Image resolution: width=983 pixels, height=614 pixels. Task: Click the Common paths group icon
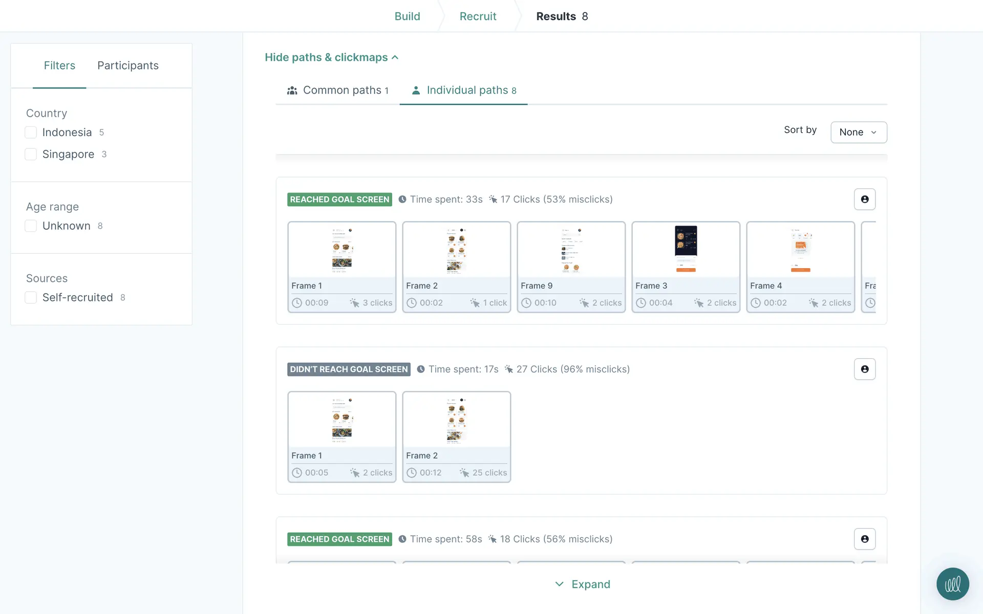click(x=292, y=91)
